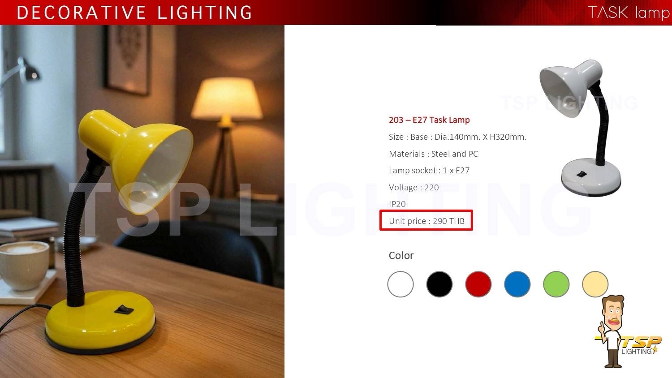Click the yellow desk lamp photo

(142, 202)
